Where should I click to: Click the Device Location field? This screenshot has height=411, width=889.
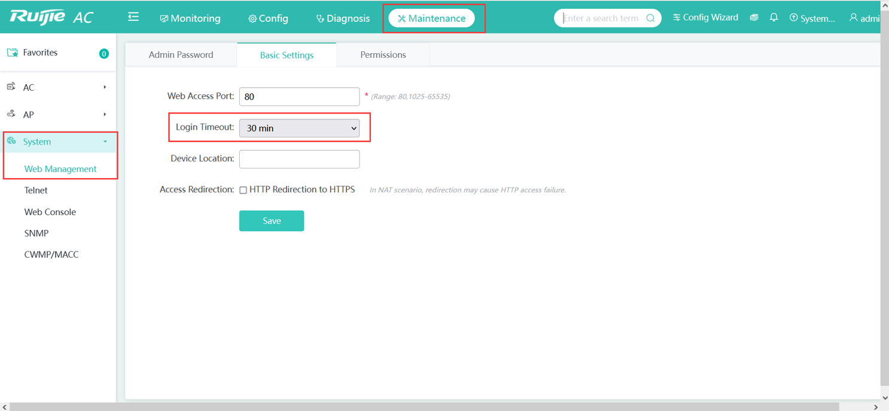click(299, 159)
